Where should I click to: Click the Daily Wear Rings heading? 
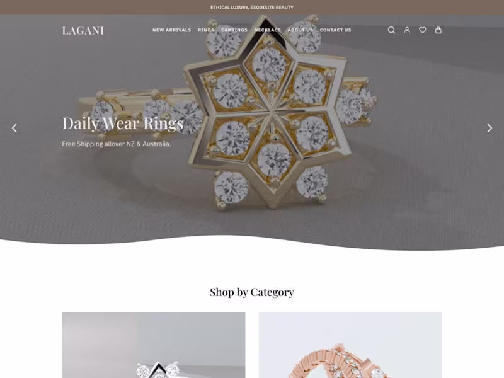coord(123,123)
